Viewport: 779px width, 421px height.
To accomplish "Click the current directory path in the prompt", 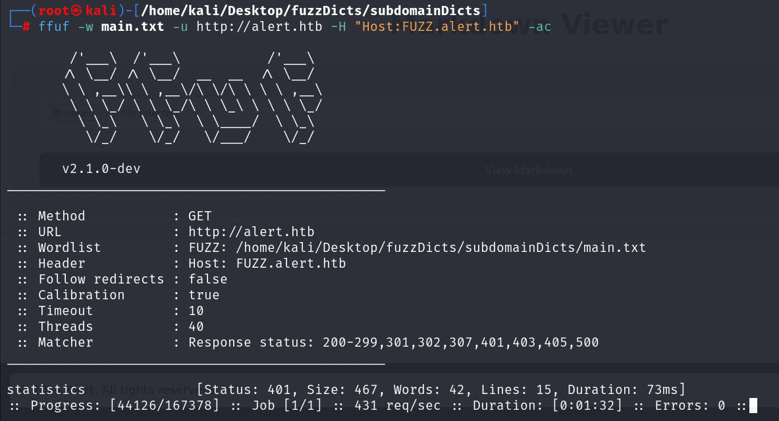I will [x=311, y=11].
